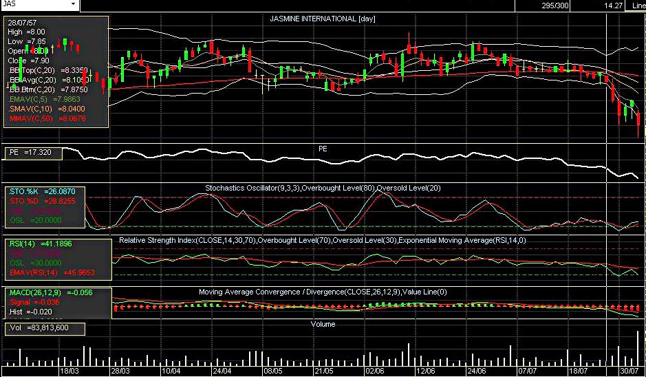Click the JASMINE INTERNATIONAL [day] chart title
The height and width of the screenshot is (377, 646).
[x=323, y=19]
